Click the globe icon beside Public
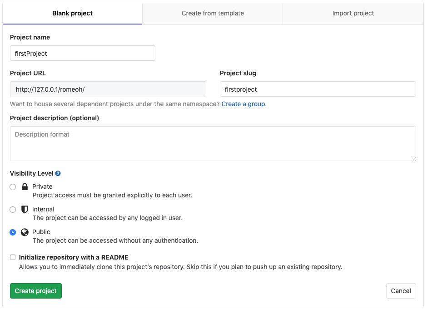 [25, 232]
